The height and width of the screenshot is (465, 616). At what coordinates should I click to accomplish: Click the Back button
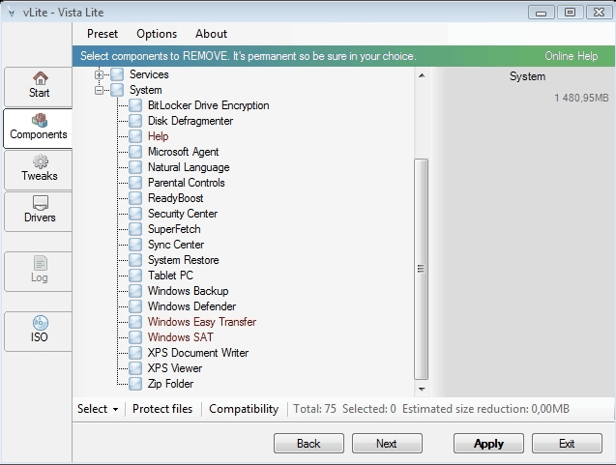308,444
